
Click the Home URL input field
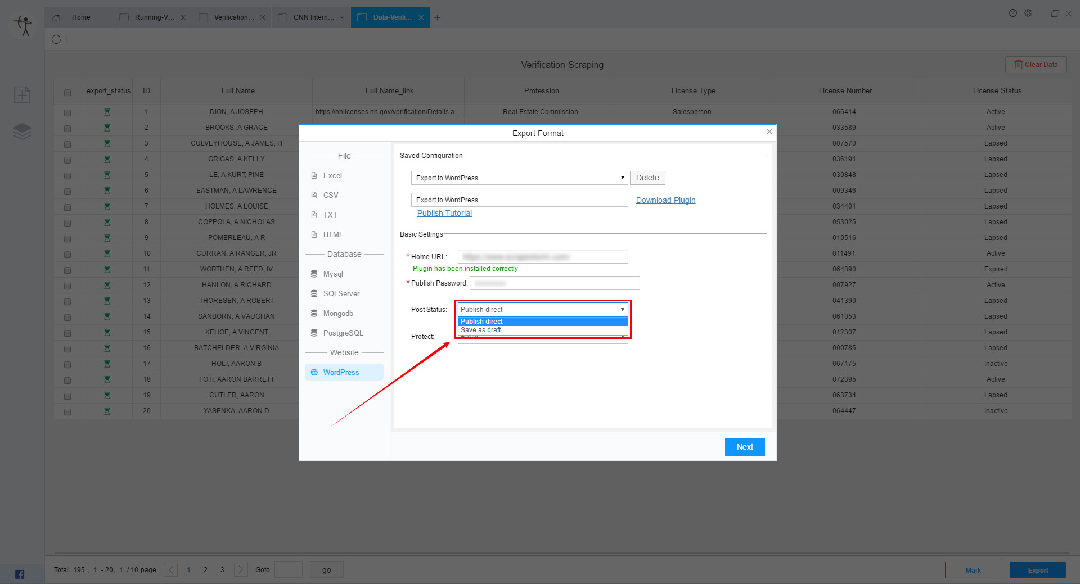543,256
